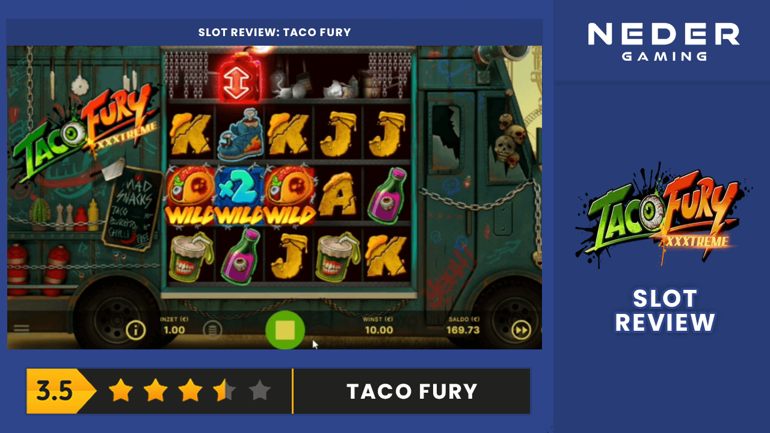The height and width of the screenshot is (433, 770).
Task: Click the red glowing arrow bottle symbol
Action: pos(240,76)
